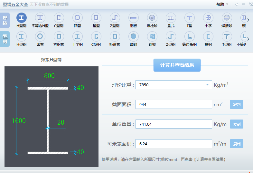This screenshot has width=253, height=173.
Task: Click the 每米表面积 field showing 6.24
Action: coord(174,144)
